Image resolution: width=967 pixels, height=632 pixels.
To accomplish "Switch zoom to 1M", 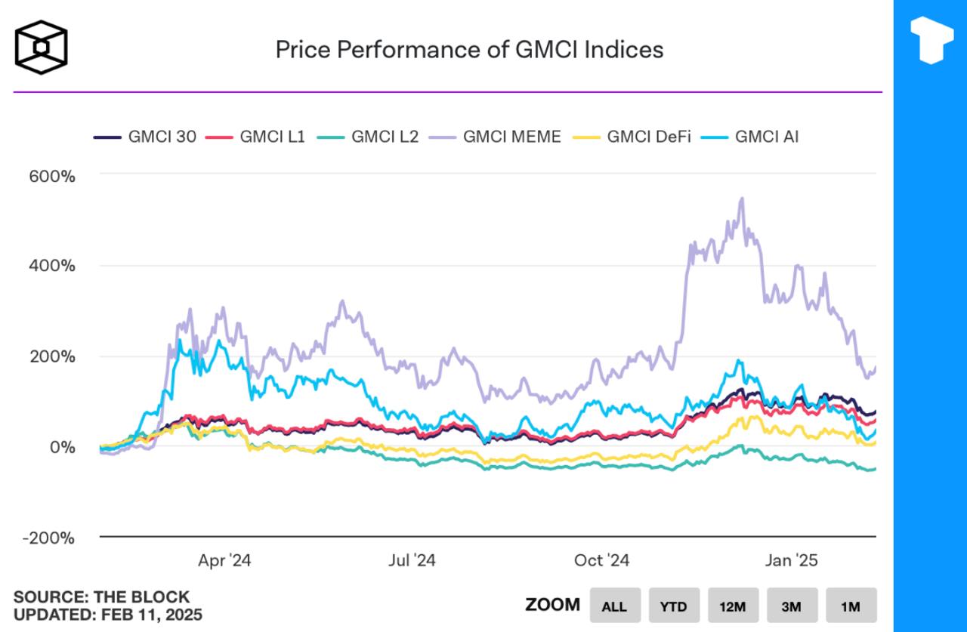I will tap(851, 606).
